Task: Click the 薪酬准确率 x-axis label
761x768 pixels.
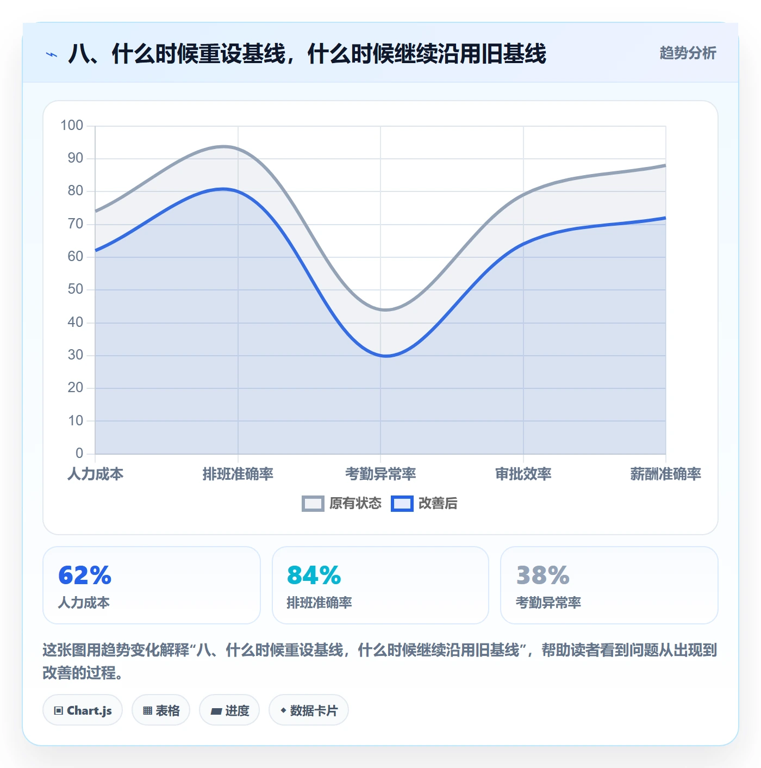Action: point(666,474)
